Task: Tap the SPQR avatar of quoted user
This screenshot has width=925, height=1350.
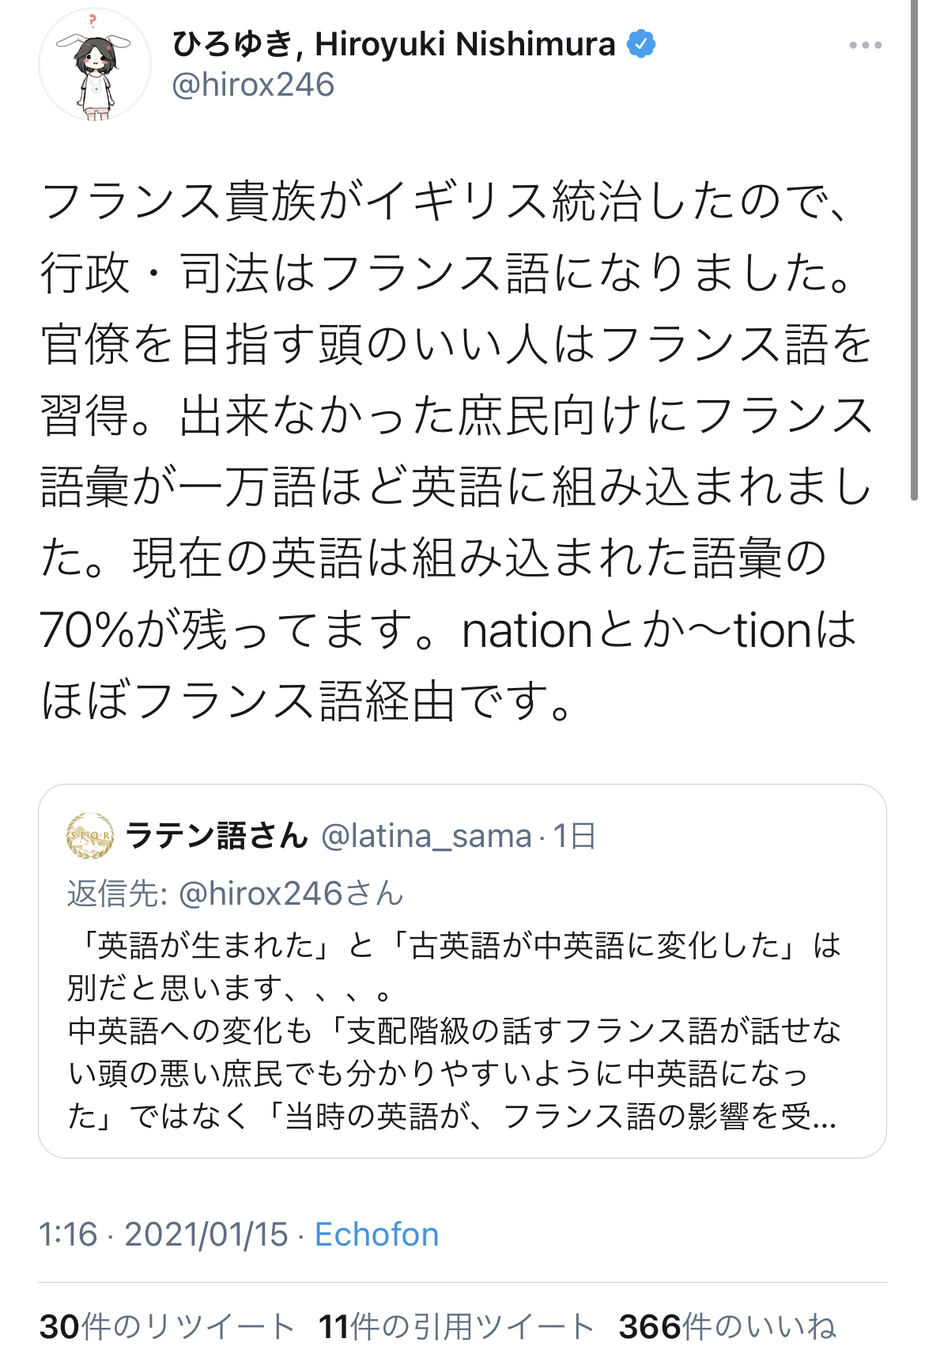Action: pyautogui.click(x=89, y=835)
